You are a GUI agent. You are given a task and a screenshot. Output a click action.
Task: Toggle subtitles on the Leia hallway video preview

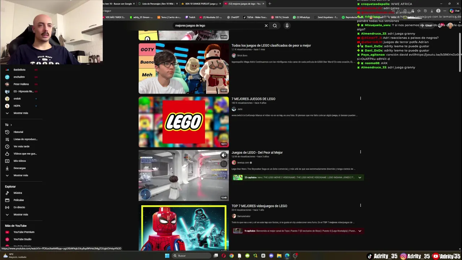tap(224, 164)
